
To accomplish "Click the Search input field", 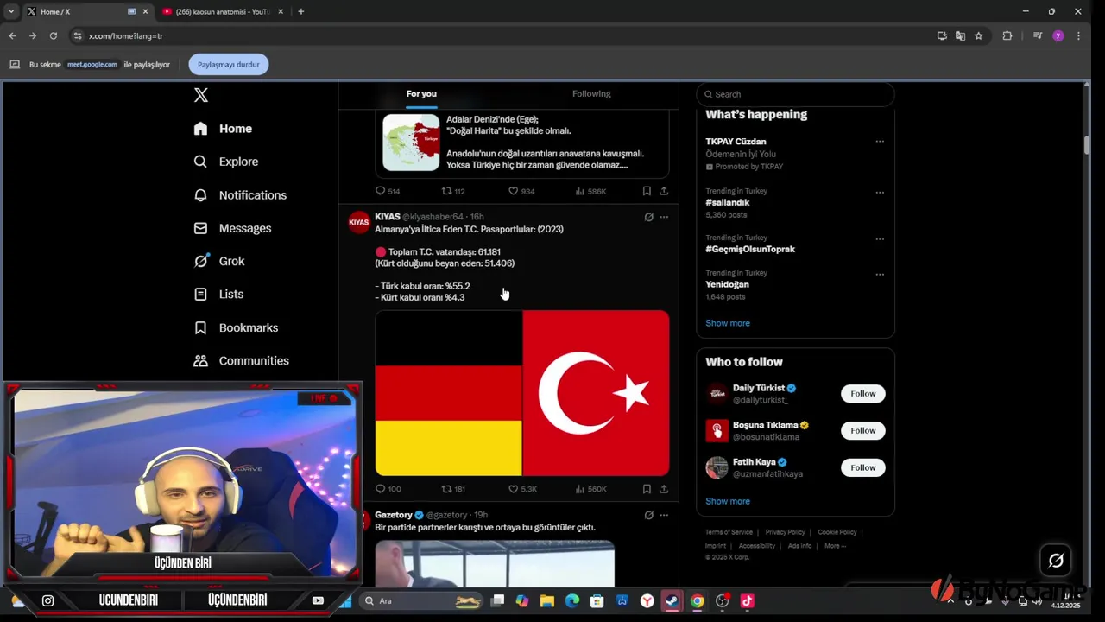I will [795, 94].
